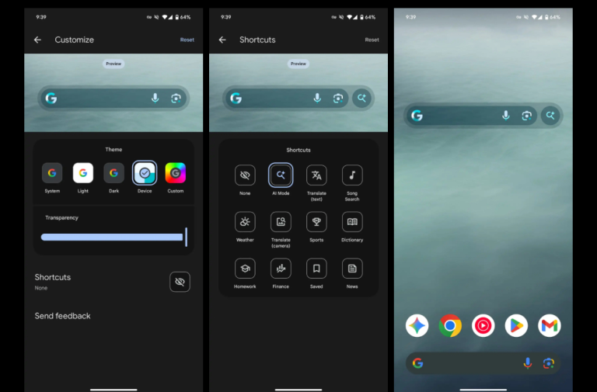
Task: Tap the hidden-eye shortcut button in Customize
Action: pyautogui.click(x=180, y=282)
